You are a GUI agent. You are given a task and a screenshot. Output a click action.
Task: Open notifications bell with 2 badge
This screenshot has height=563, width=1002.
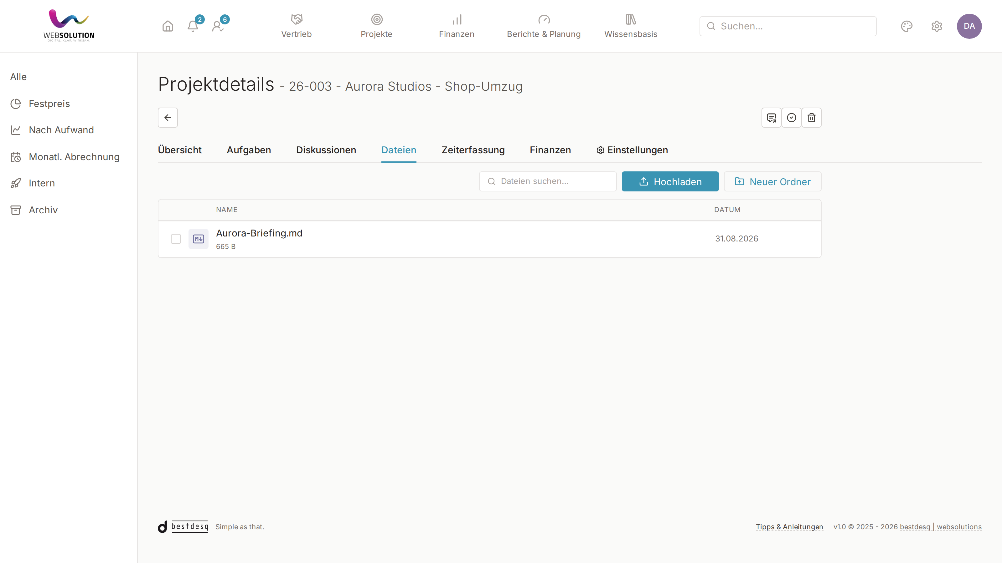pyautogui.click(x=193, y=26)
